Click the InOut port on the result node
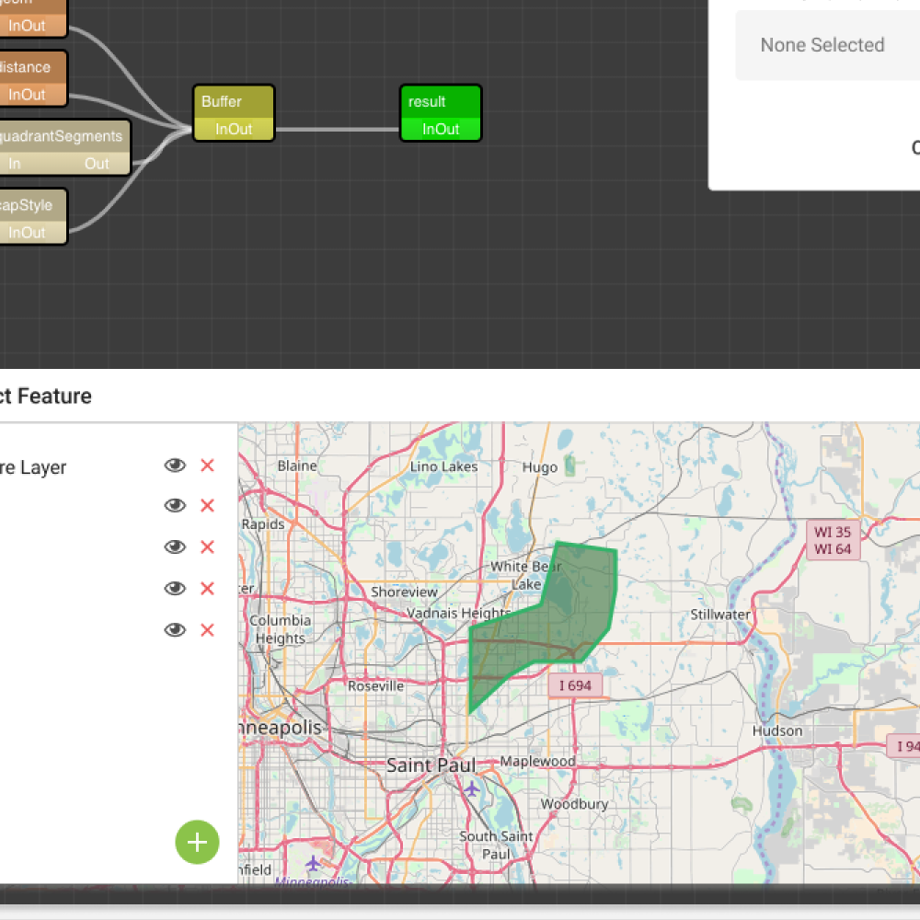Image resolution: width=920 pixels, height=920 pixels. (440, 129)
